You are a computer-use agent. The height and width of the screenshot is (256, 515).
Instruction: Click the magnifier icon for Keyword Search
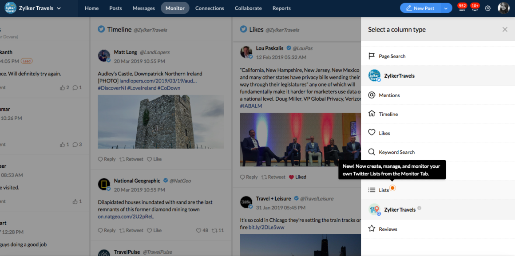tap(372, 152)
